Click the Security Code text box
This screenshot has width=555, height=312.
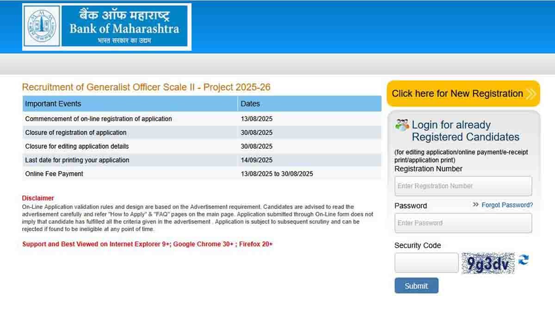click(x=426, y=263)
